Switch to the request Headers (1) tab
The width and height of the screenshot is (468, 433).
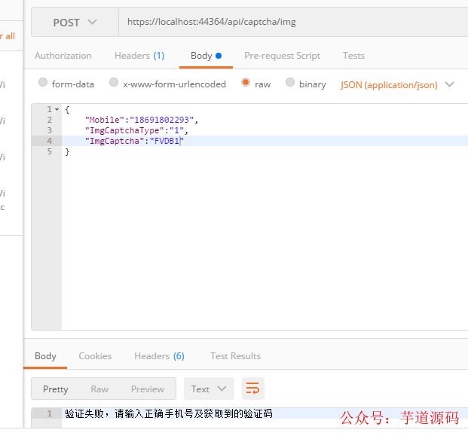click(139, 56)
